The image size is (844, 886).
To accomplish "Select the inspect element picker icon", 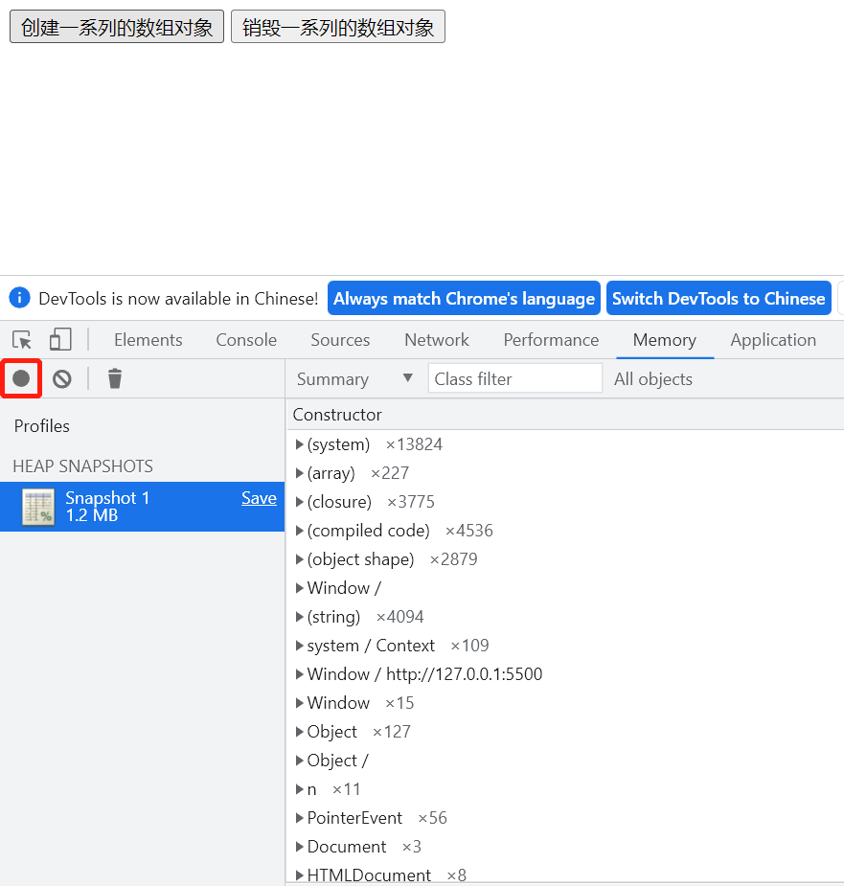I will pyautogui.click(x=22, y=340).
